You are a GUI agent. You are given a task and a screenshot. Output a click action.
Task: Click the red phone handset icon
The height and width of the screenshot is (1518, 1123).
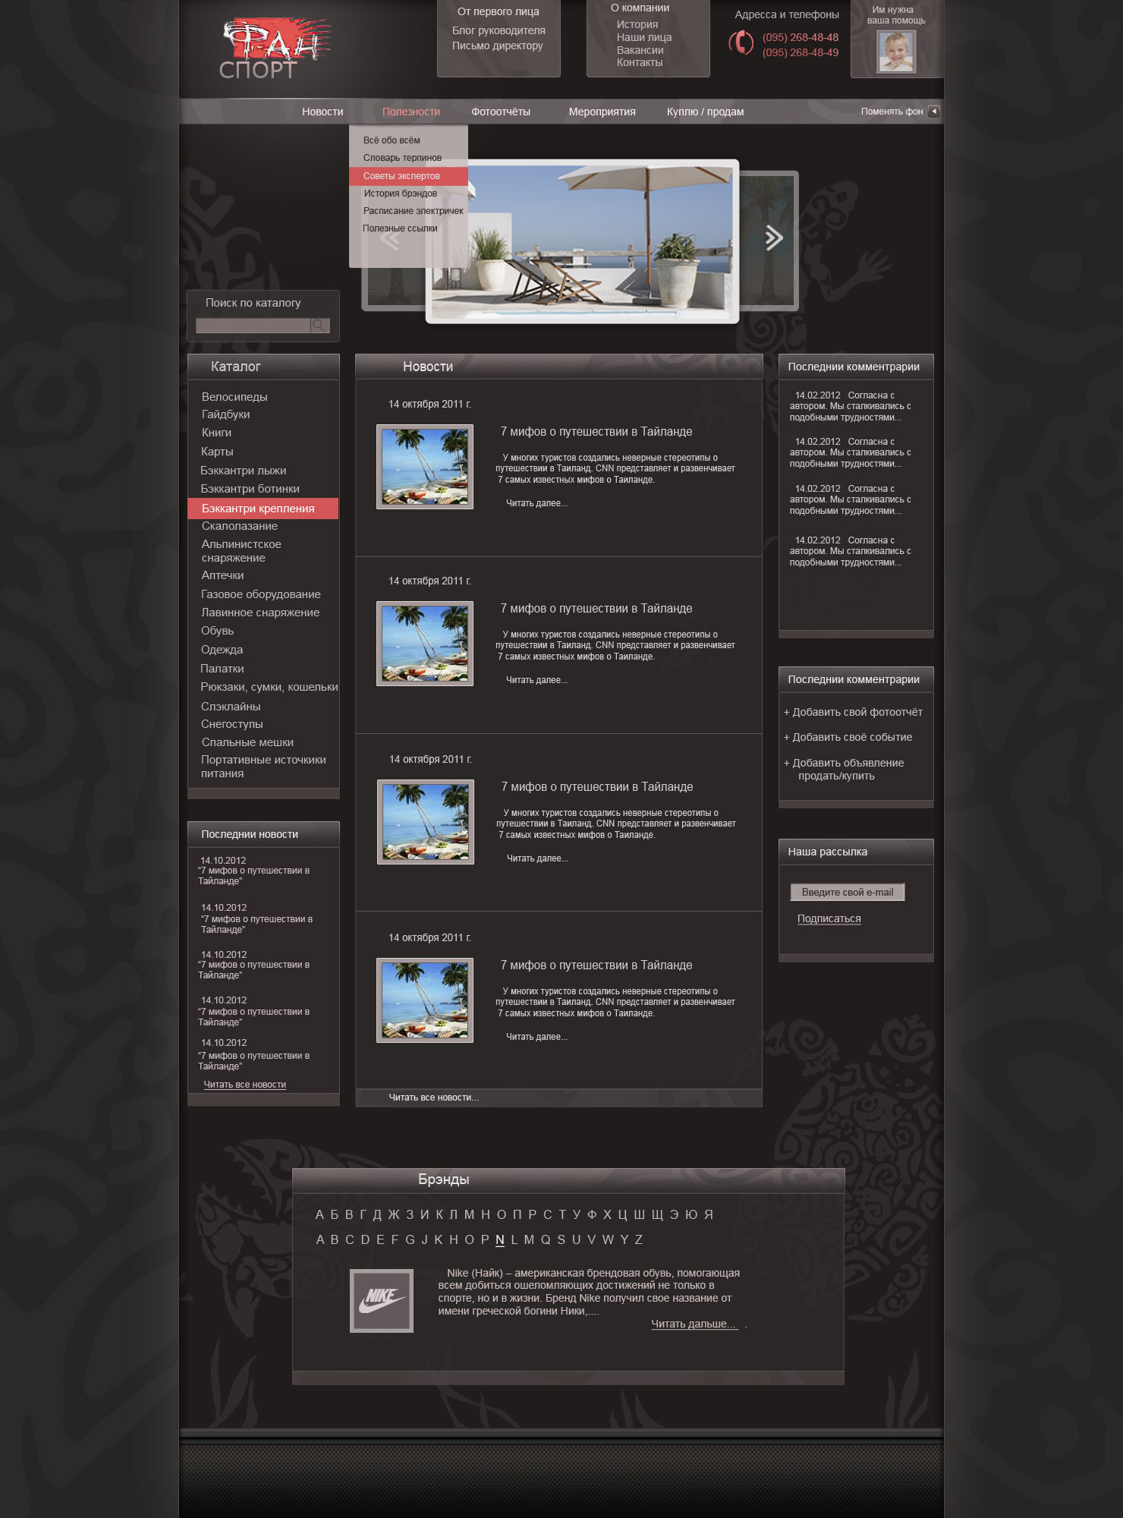coord(741,43)
